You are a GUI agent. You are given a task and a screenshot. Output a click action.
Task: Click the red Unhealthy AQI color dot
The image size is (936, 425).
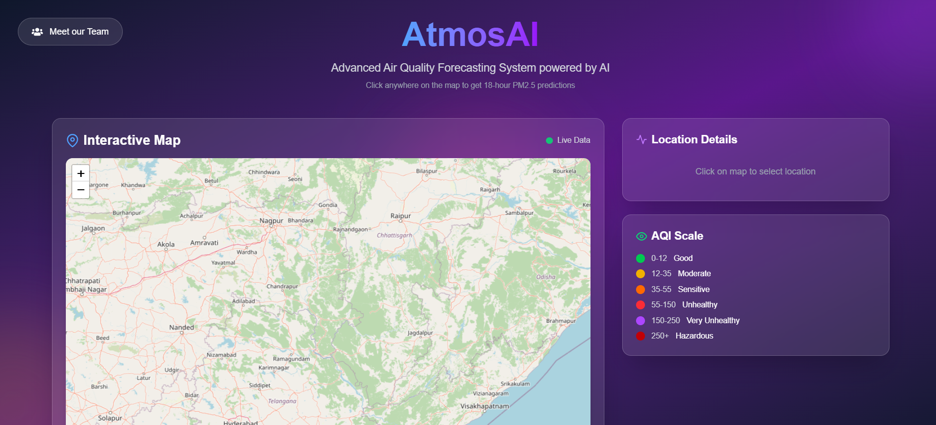(640, 305)
